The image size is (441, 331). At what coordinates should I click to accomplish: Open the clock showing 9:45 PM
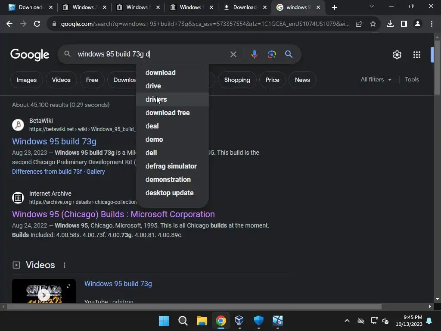pyautogui.click(x=409, y=321)
